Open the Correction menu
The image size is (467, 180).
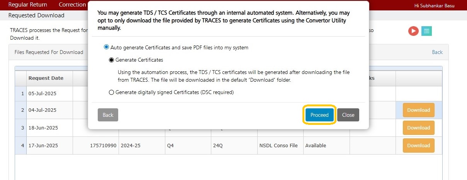click(x=72, y=5)
